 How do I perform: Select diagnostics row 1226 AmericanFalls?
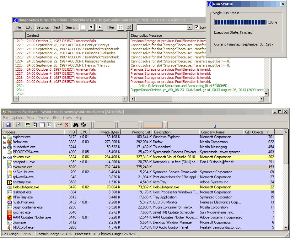70,70
